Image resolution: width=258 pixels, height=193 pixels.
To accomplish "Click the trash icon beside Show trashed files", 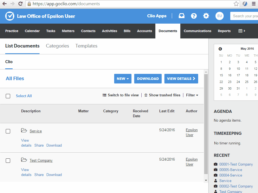I will pos(146,95).
